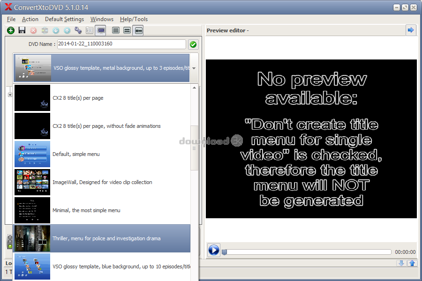Viewport: 422px width, 281px height.
Task: Open the Default Settings menu
Action: (x=64, y=19)
